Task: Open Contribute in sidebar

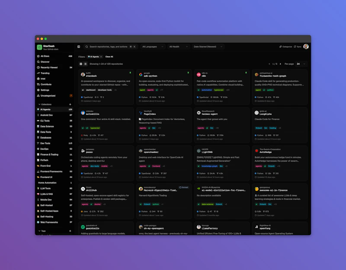Action: pos(54,84)
